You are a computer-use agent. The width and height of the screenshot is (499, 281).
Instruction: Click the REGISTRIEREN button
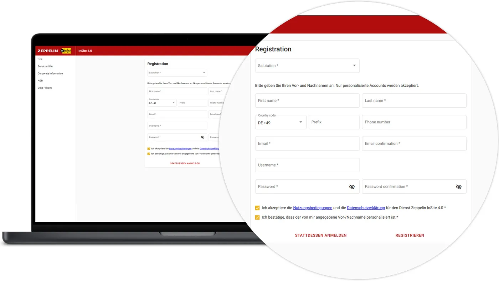(410, 235)
